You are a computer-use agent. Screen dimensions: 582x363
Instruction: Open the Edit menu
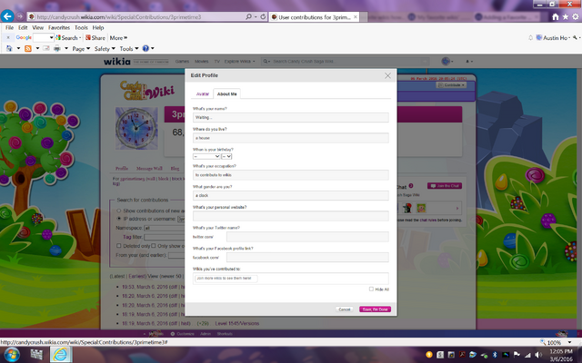[x=23, y=27]
